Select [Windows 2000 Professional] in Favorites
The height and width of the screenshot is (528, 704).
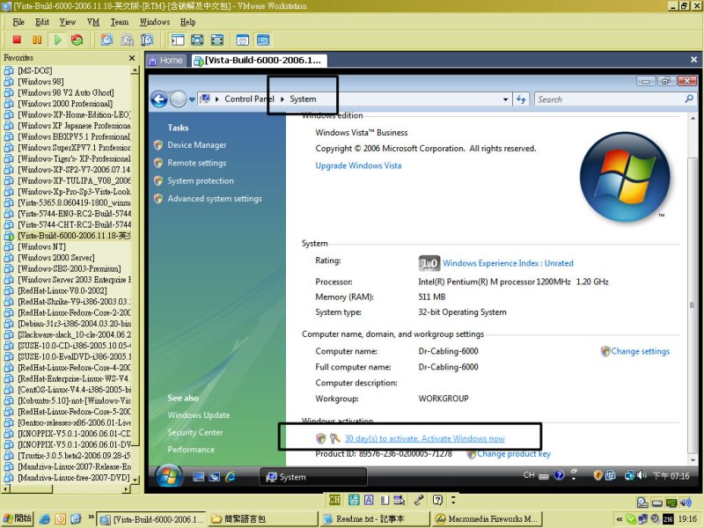coord(65,103)
